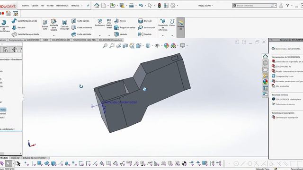Open the Curvas tool
Image resolution: width=303 pixels, height=170 pixels.
(x=172, y=23)
